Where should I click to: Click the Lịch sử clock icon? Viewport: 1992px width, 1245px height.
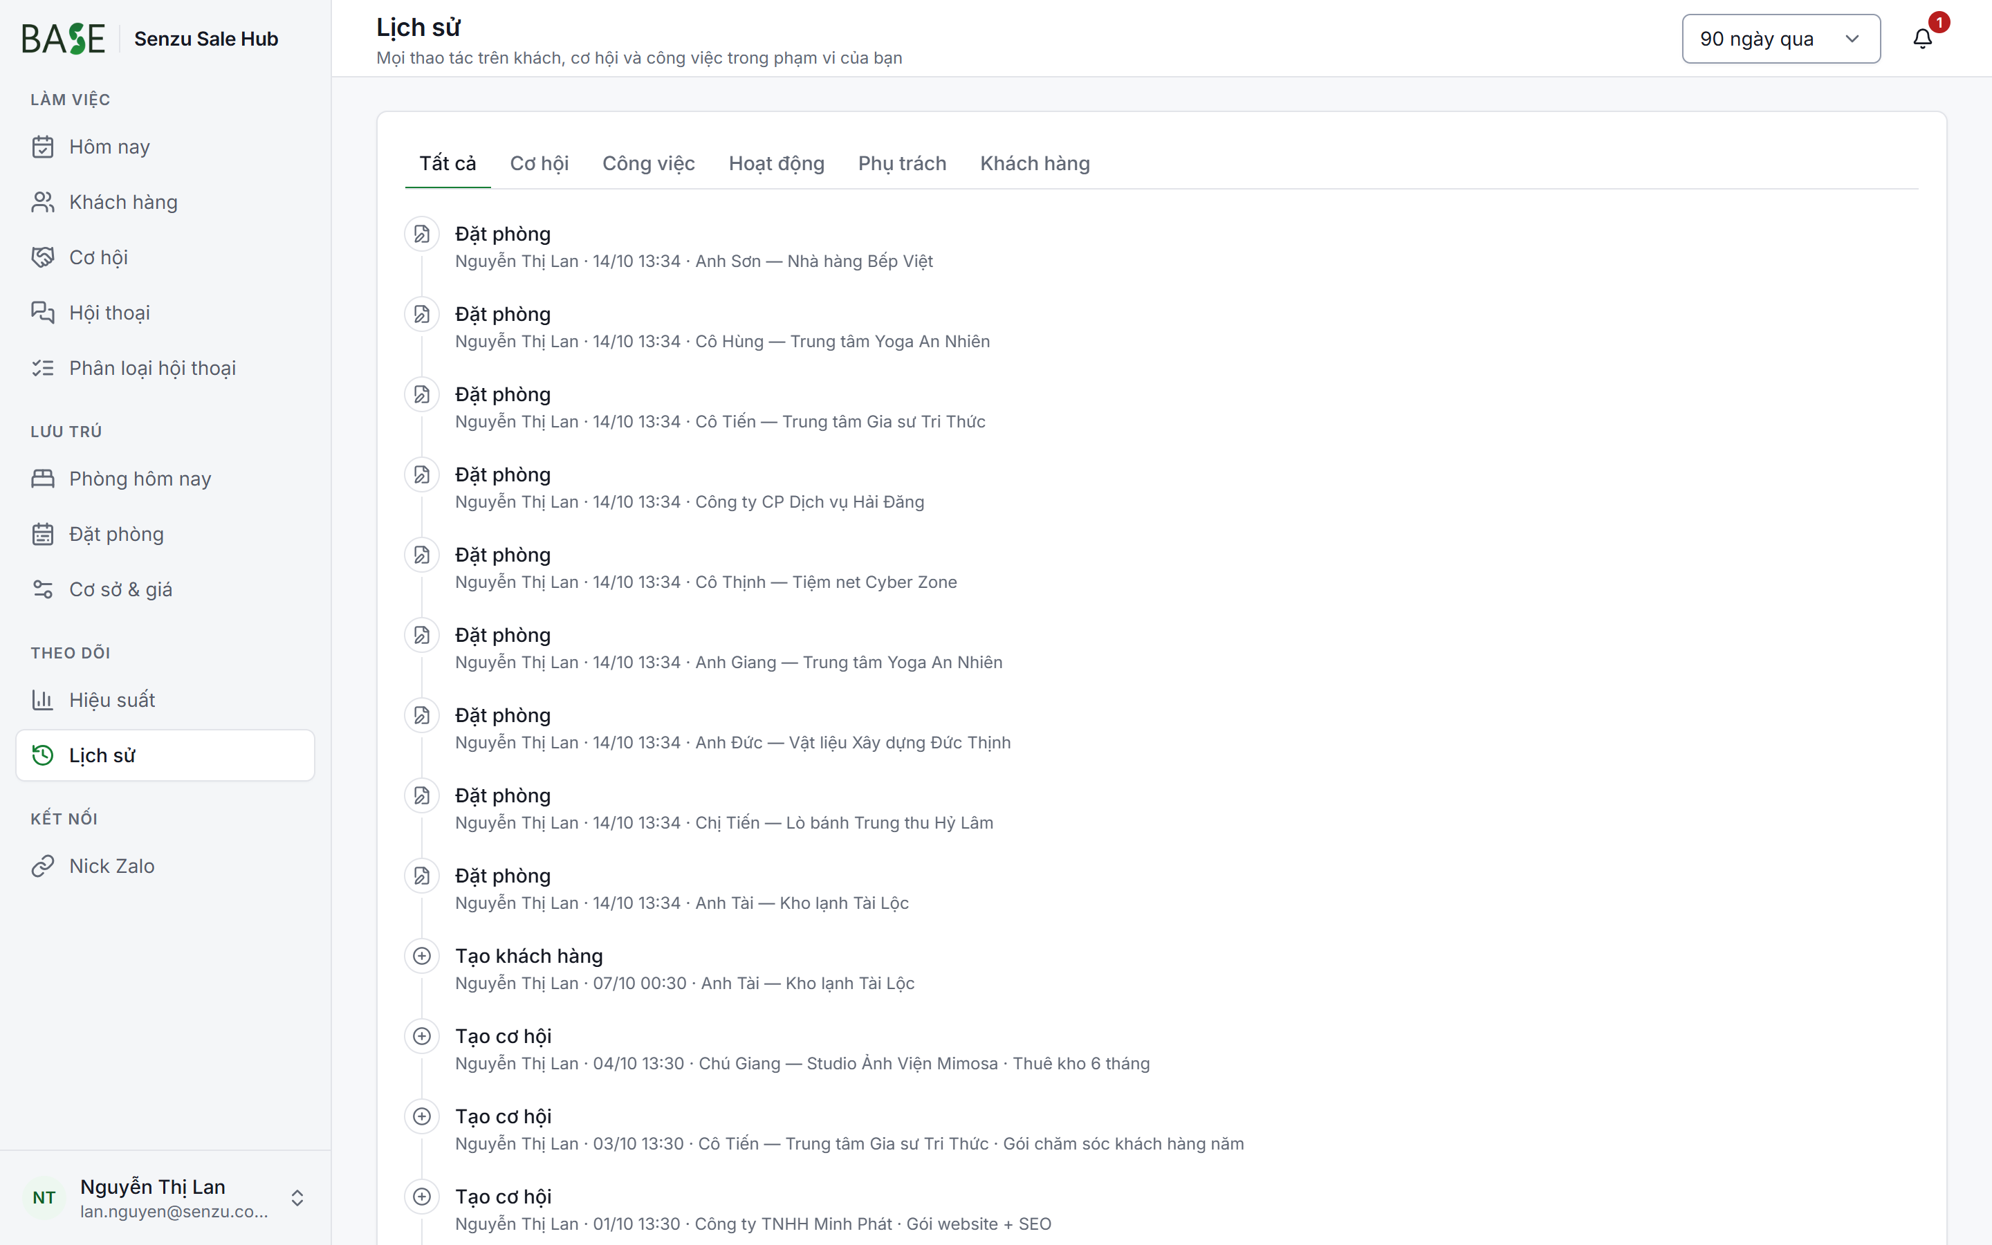pos(43,755)
